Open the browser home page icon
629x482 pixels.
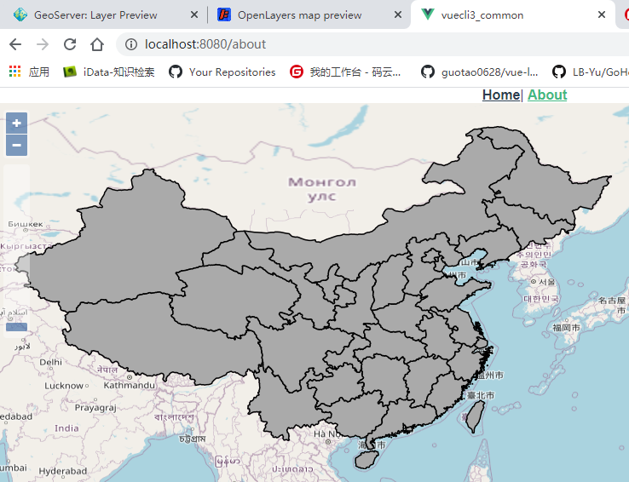(97, 44)
